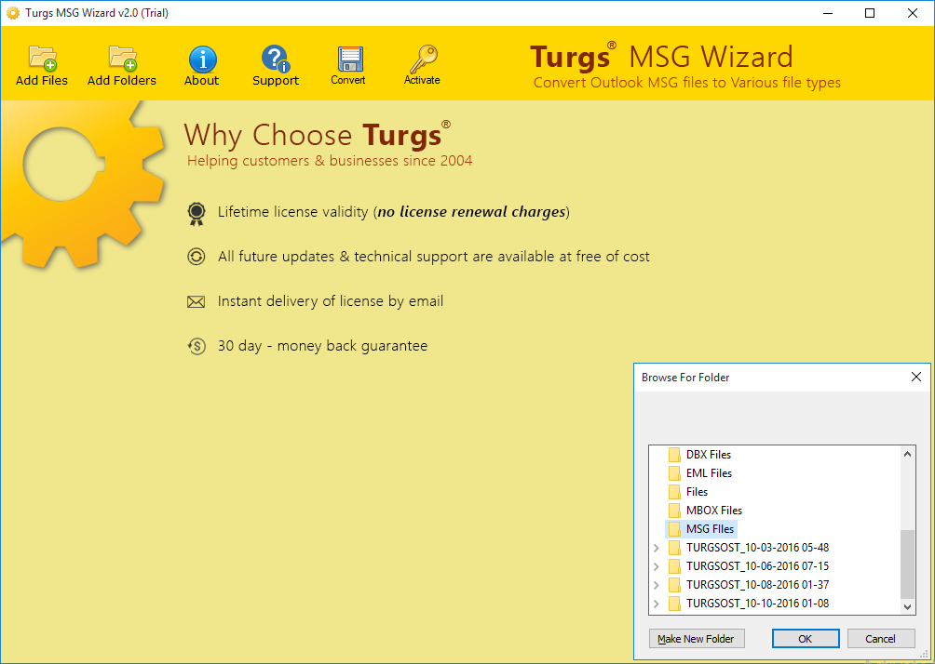
Task: Click the folder list scroll down arrow
Action: [908, 607]
